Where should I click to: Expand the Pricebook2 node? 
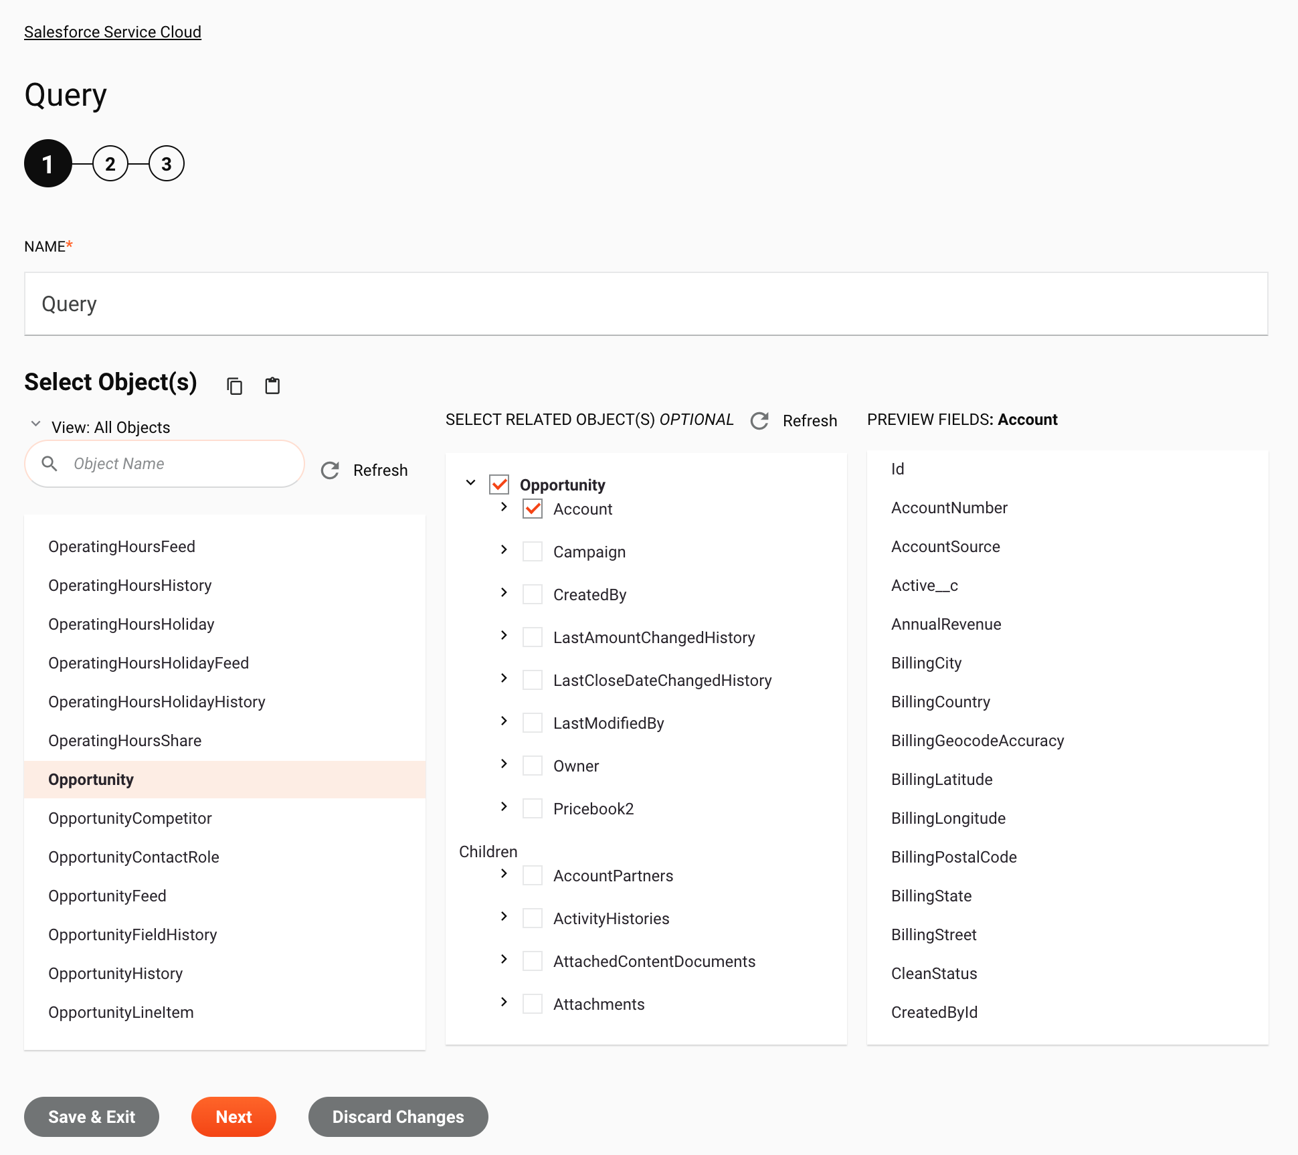[x=504, y=806]
